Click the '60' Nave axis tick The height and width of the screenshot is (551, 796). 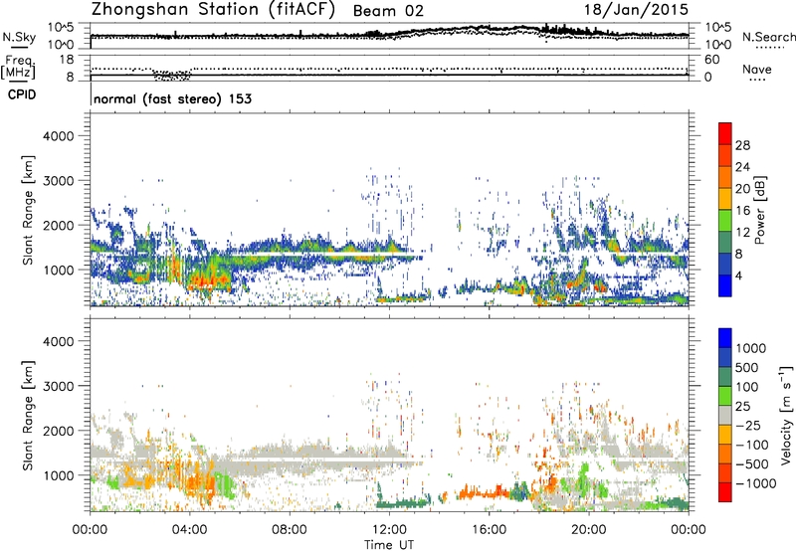click(x=711, y=60)
